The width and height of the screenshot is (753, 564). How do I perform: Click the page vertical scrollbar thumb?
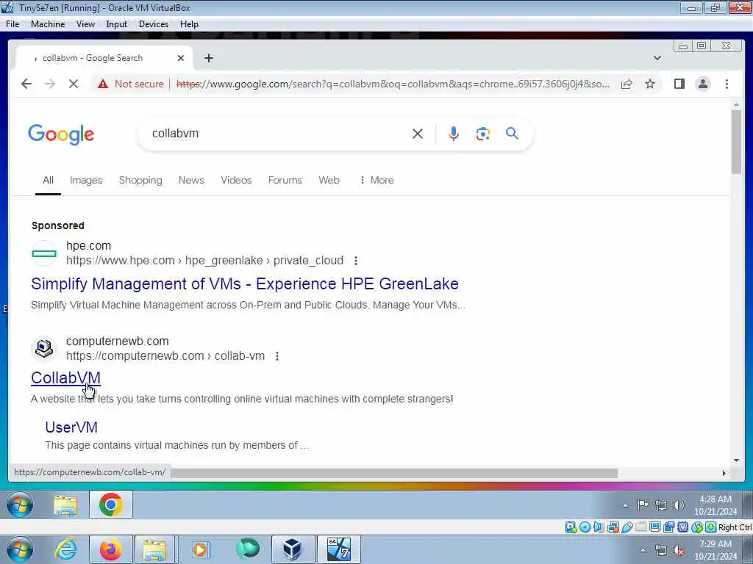coord(736,142)
